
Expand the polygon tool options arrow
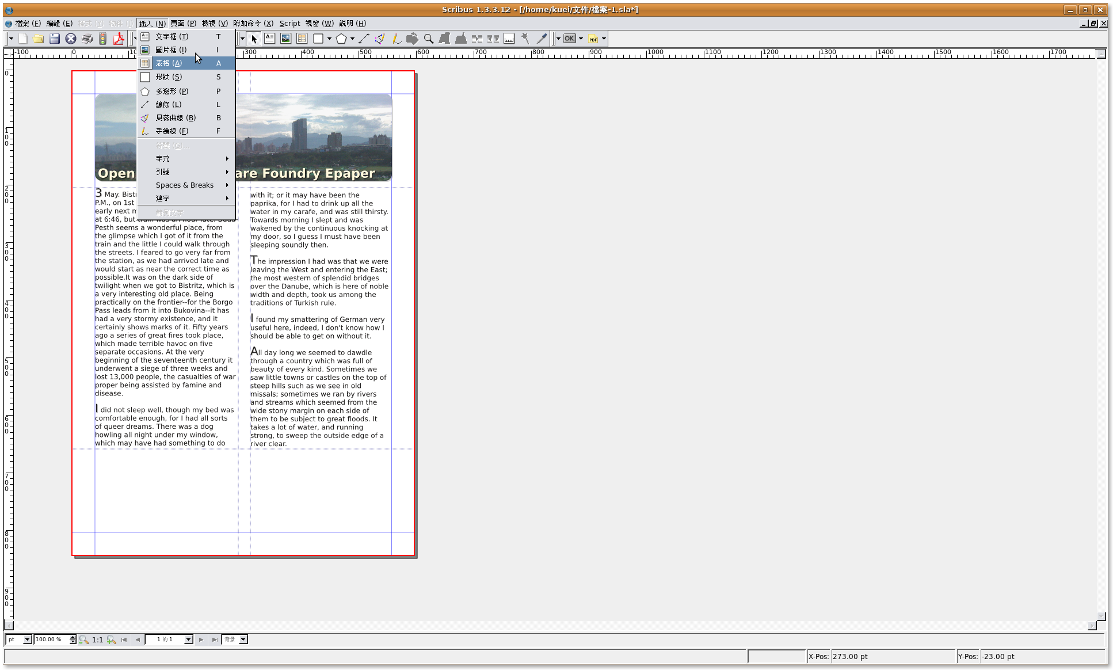point(352,39)
